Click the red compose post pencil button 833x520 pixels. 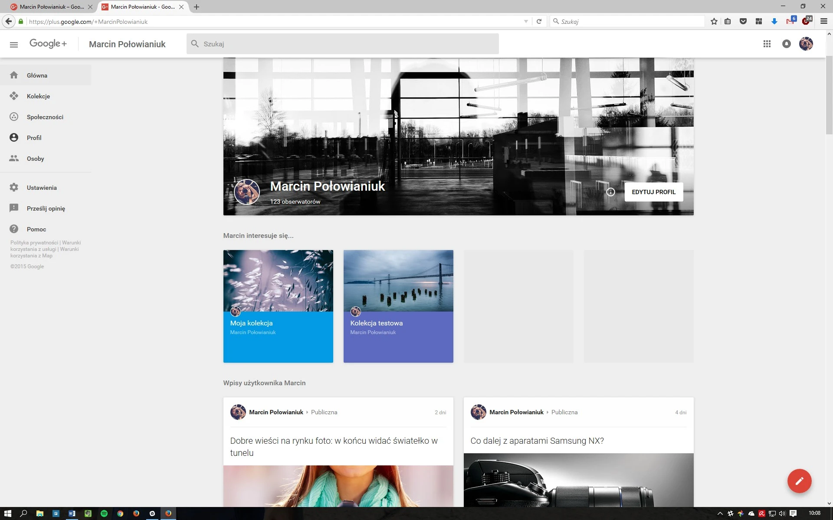coord(799,481)
